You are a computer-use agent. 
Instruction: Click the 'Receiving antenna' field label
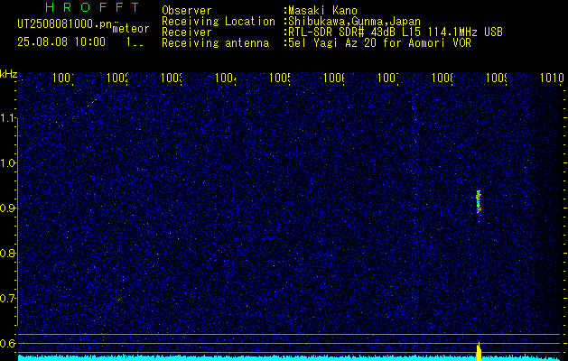pos(216,43)
